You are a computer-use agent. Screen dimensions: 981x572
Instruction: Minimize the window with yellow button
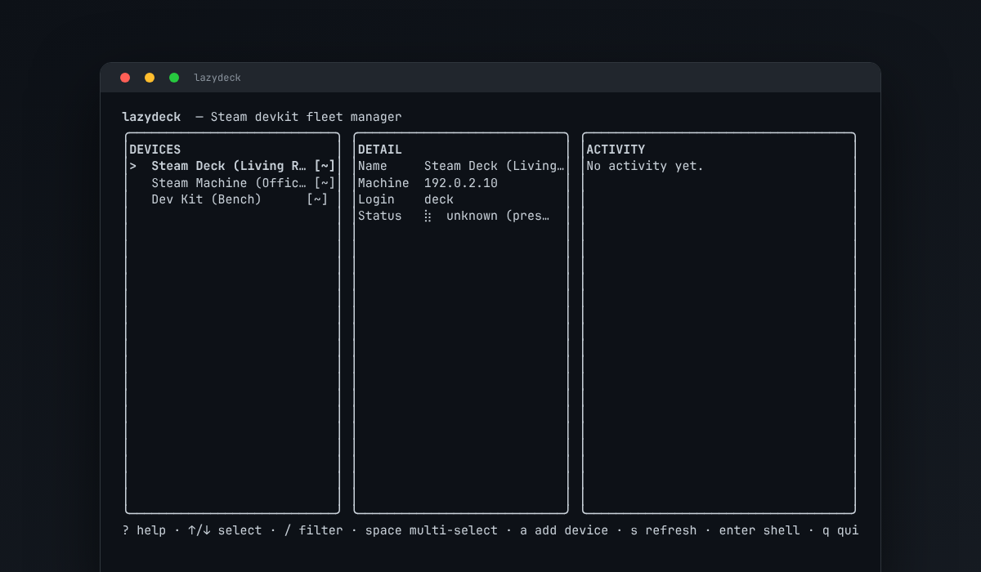click(x=150, y=78)
